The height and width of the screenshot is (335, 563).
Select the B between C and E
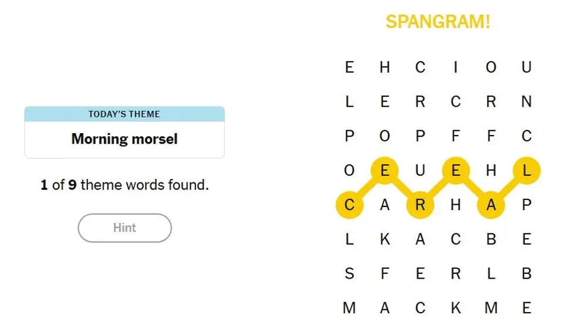491,239
